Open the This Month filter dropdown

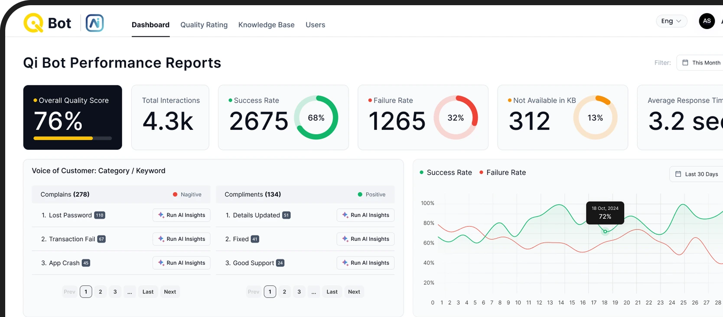click(702, 63)
